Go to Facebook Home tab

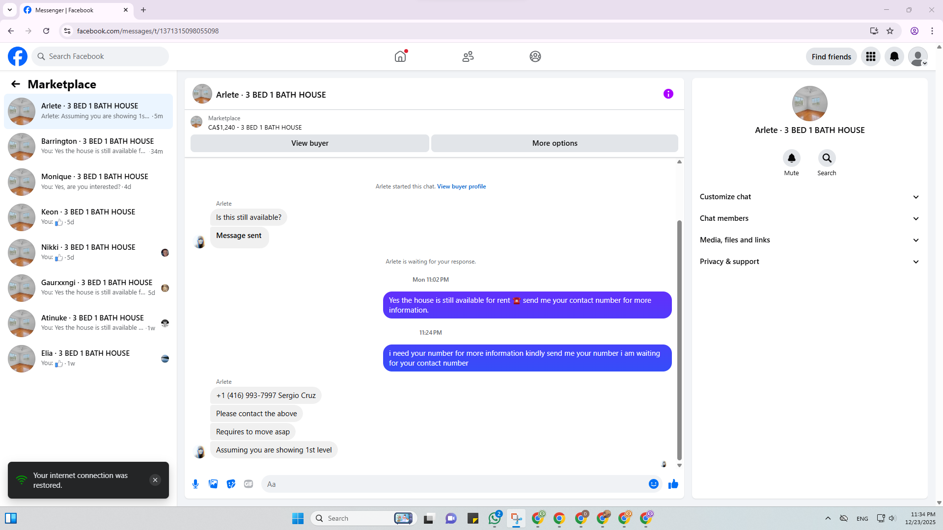[400, 56]
